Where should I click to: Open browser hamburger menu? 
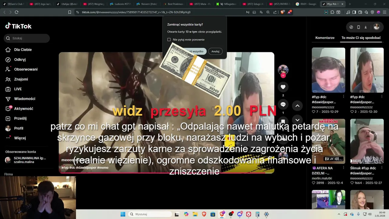(x=384, y=12)
